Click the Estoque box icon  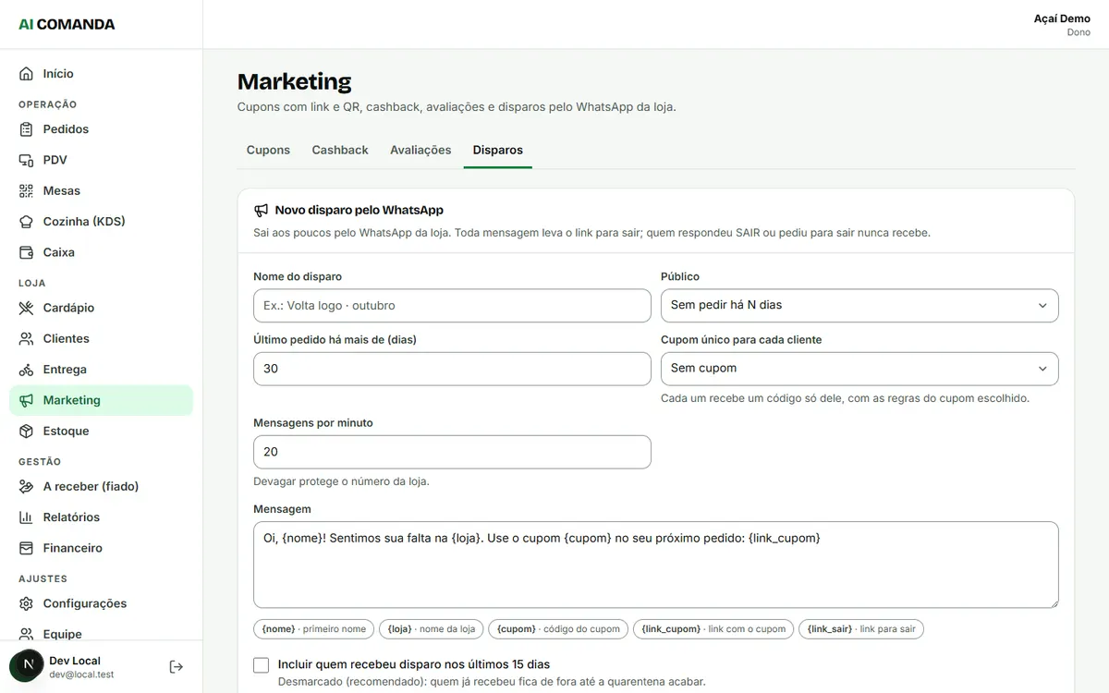[x=26, y=431]
